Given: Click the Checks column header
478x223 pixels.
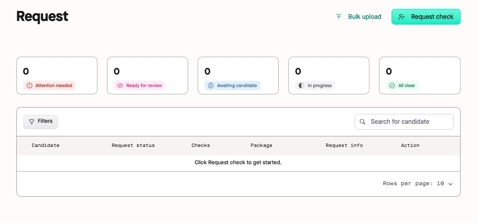Looking at the screenshot, I should click(201, 145).
